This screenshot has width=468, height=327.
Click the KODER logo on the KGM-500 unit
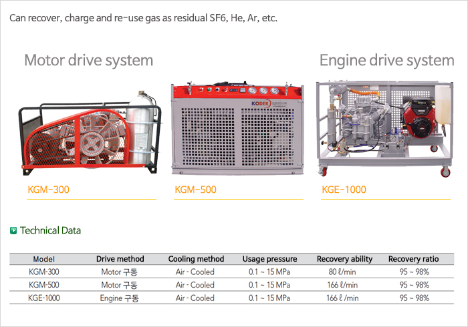pyautogui.click(x=260, y=103)
